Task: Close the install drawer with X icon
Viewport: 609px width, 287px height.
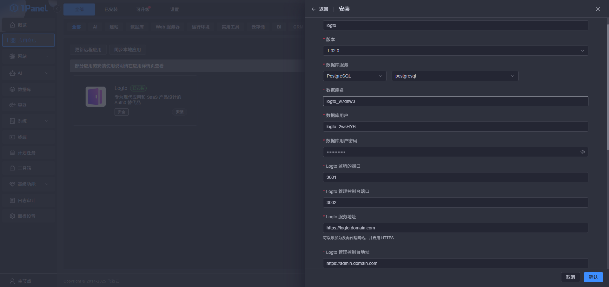Action: point(598,9)
